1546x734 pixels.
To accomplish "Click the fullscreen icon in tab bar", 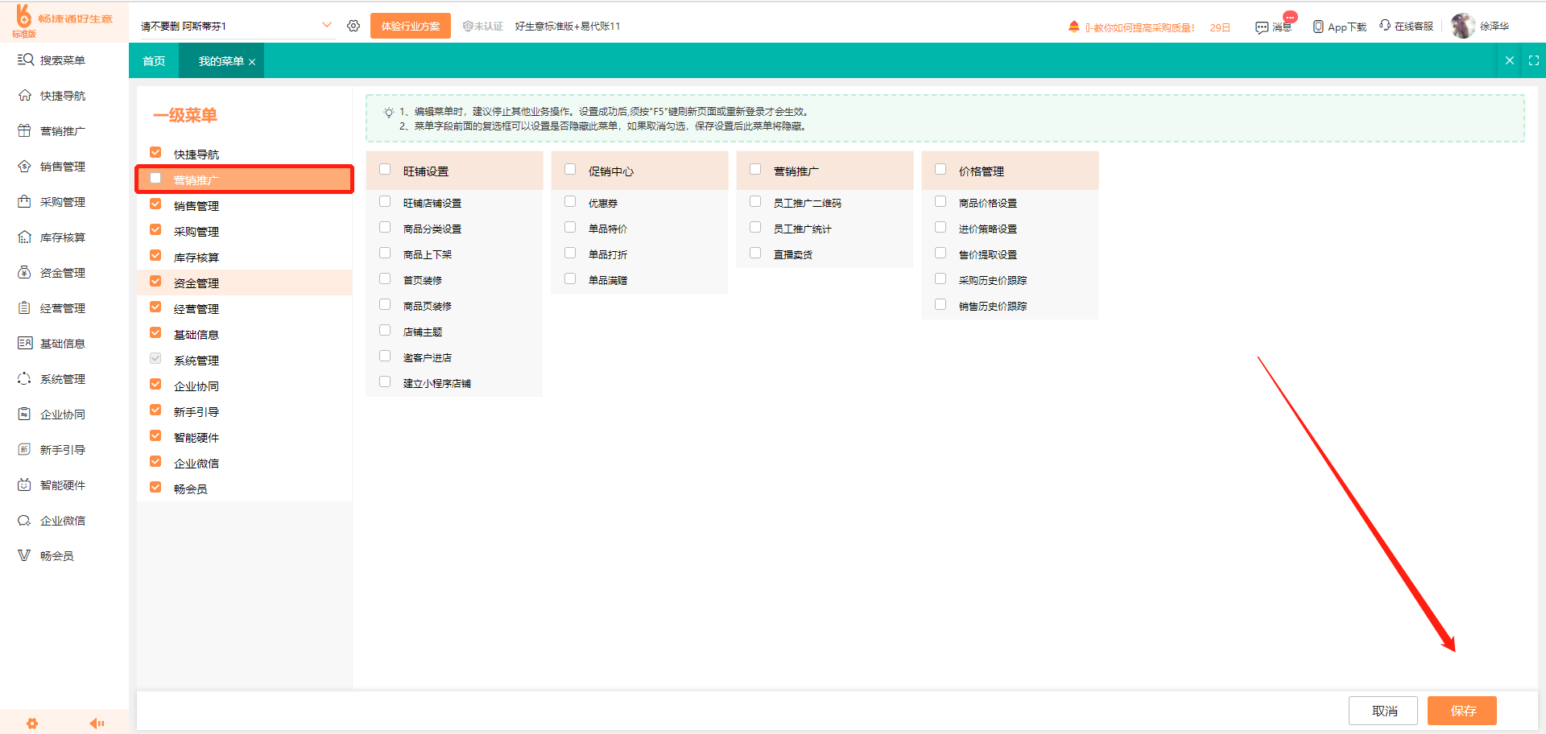I will [x=1533, y=61].
